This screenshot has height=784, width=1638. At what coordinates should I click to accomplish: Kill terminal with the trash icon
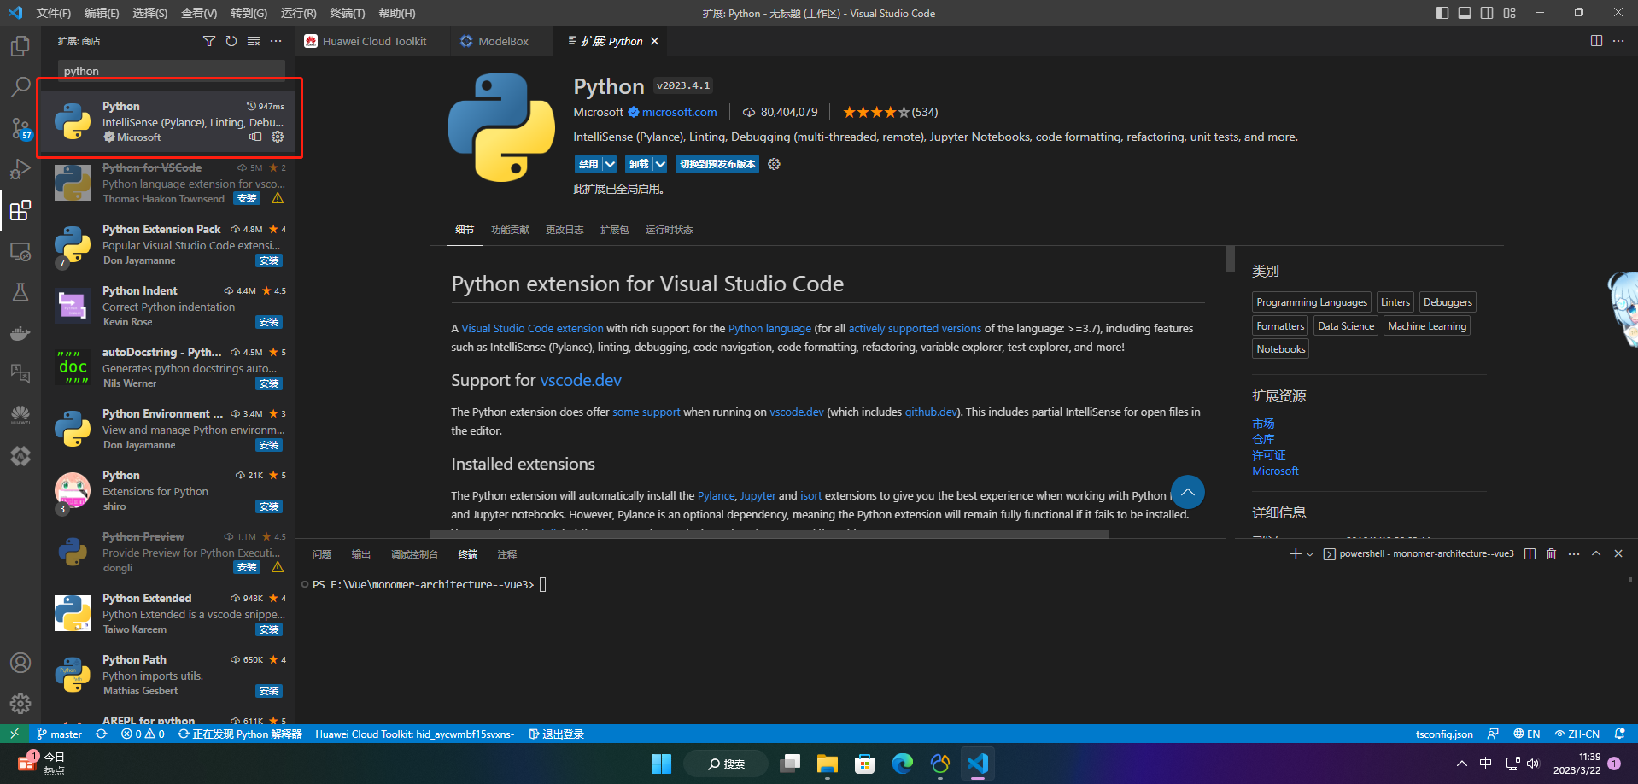point(1552,554)
